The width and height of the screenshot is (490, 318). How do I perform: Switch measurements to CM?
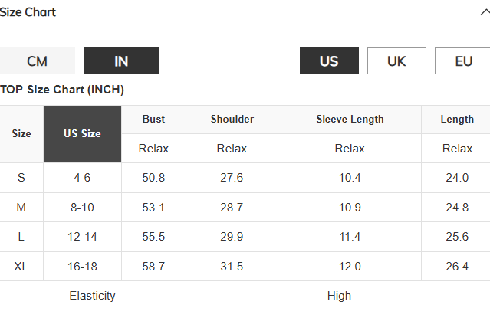[x=37, y=61]
